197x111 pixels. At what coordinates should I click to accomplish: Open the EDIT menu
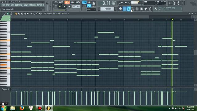point(8,5)
